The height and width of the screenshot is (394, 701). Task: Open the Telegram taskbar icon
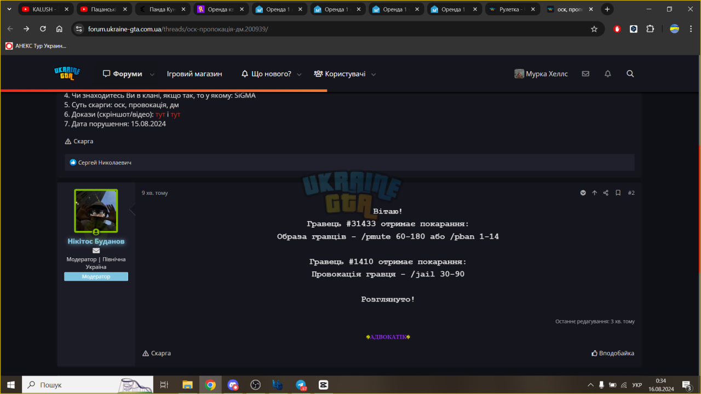pyautogui.click(x=301, y=385)
